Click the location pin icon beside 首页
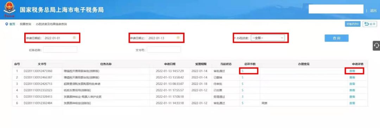 point(7,24)
